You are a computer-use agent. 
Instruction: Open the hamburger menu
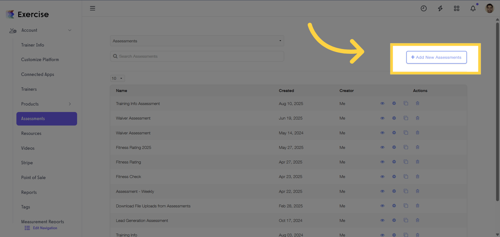92,8
